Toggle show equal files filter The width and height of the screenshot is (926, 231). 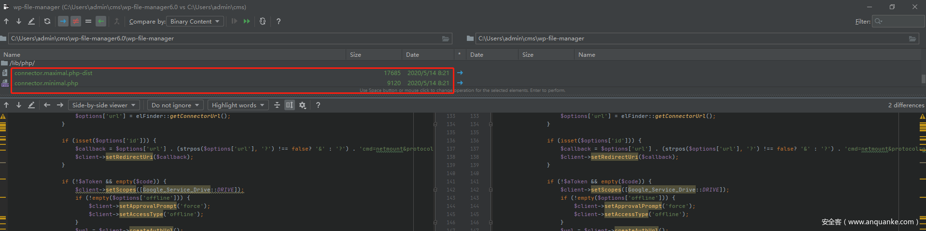(88, 21)
